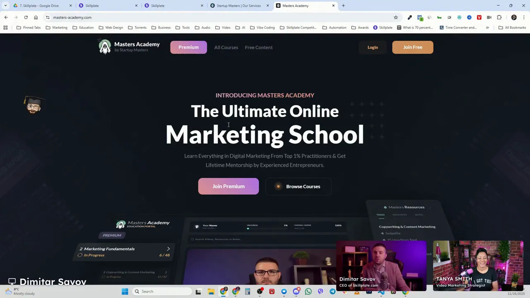Click the 'INTRODUCING MASTERS ACADEMY' heading text
The image size is (530, 298).
(x=265, y=95)
